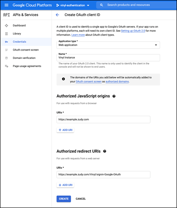Click the Name field with Vinyl Instance

point(108,58)
